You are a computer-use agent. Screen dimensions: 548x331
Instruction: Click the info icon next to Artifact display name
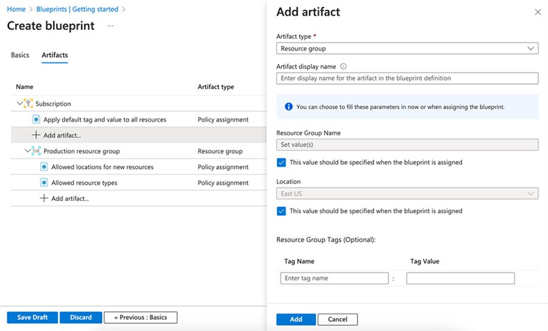pos(343,67)
